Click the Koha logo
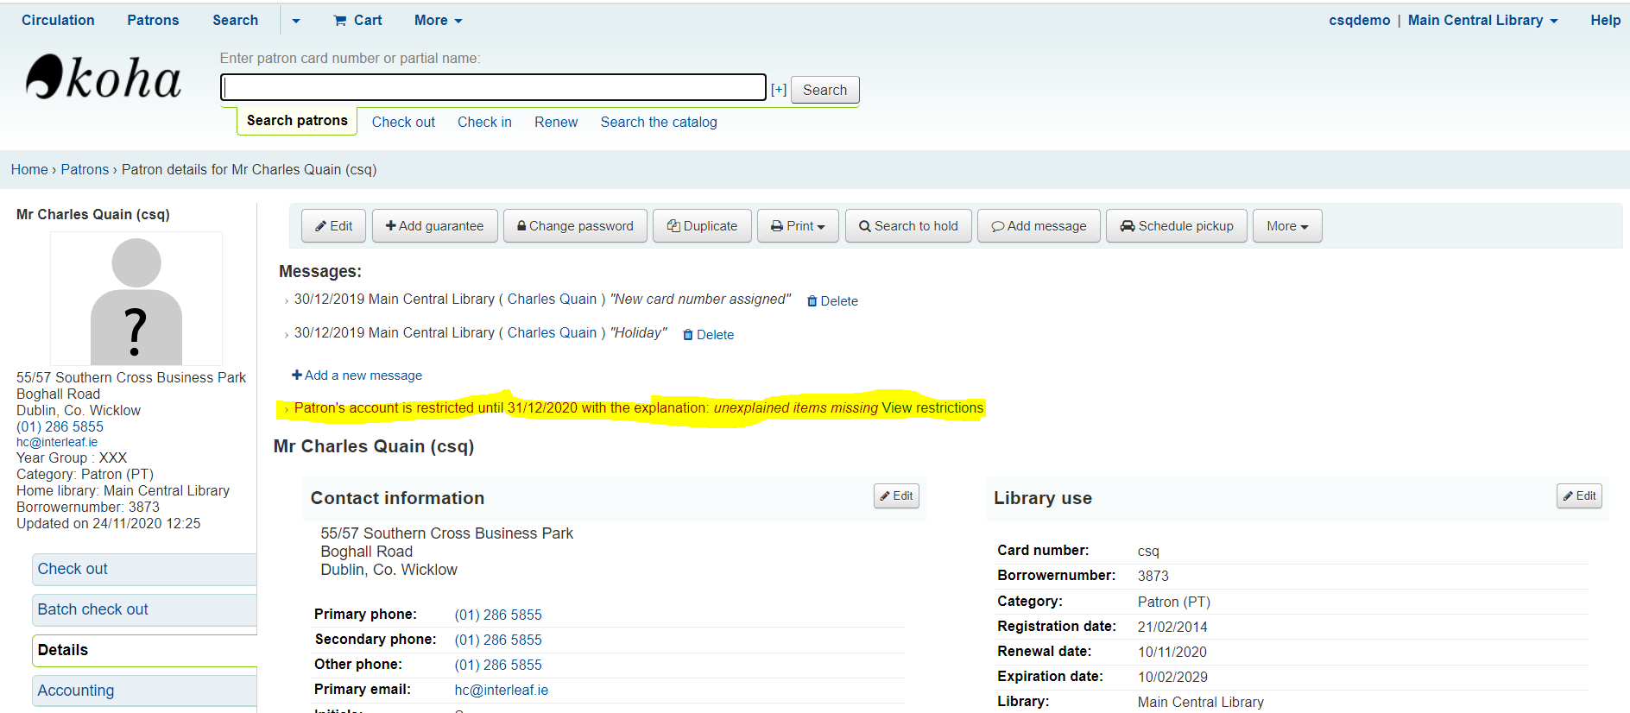Viewport: 1630px width, 713px height. coord(103,78)
